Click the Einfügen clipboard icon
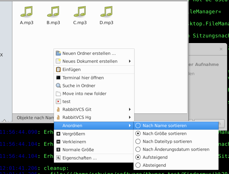Viewport: 229px width, 174px height. tap(58, 69)
